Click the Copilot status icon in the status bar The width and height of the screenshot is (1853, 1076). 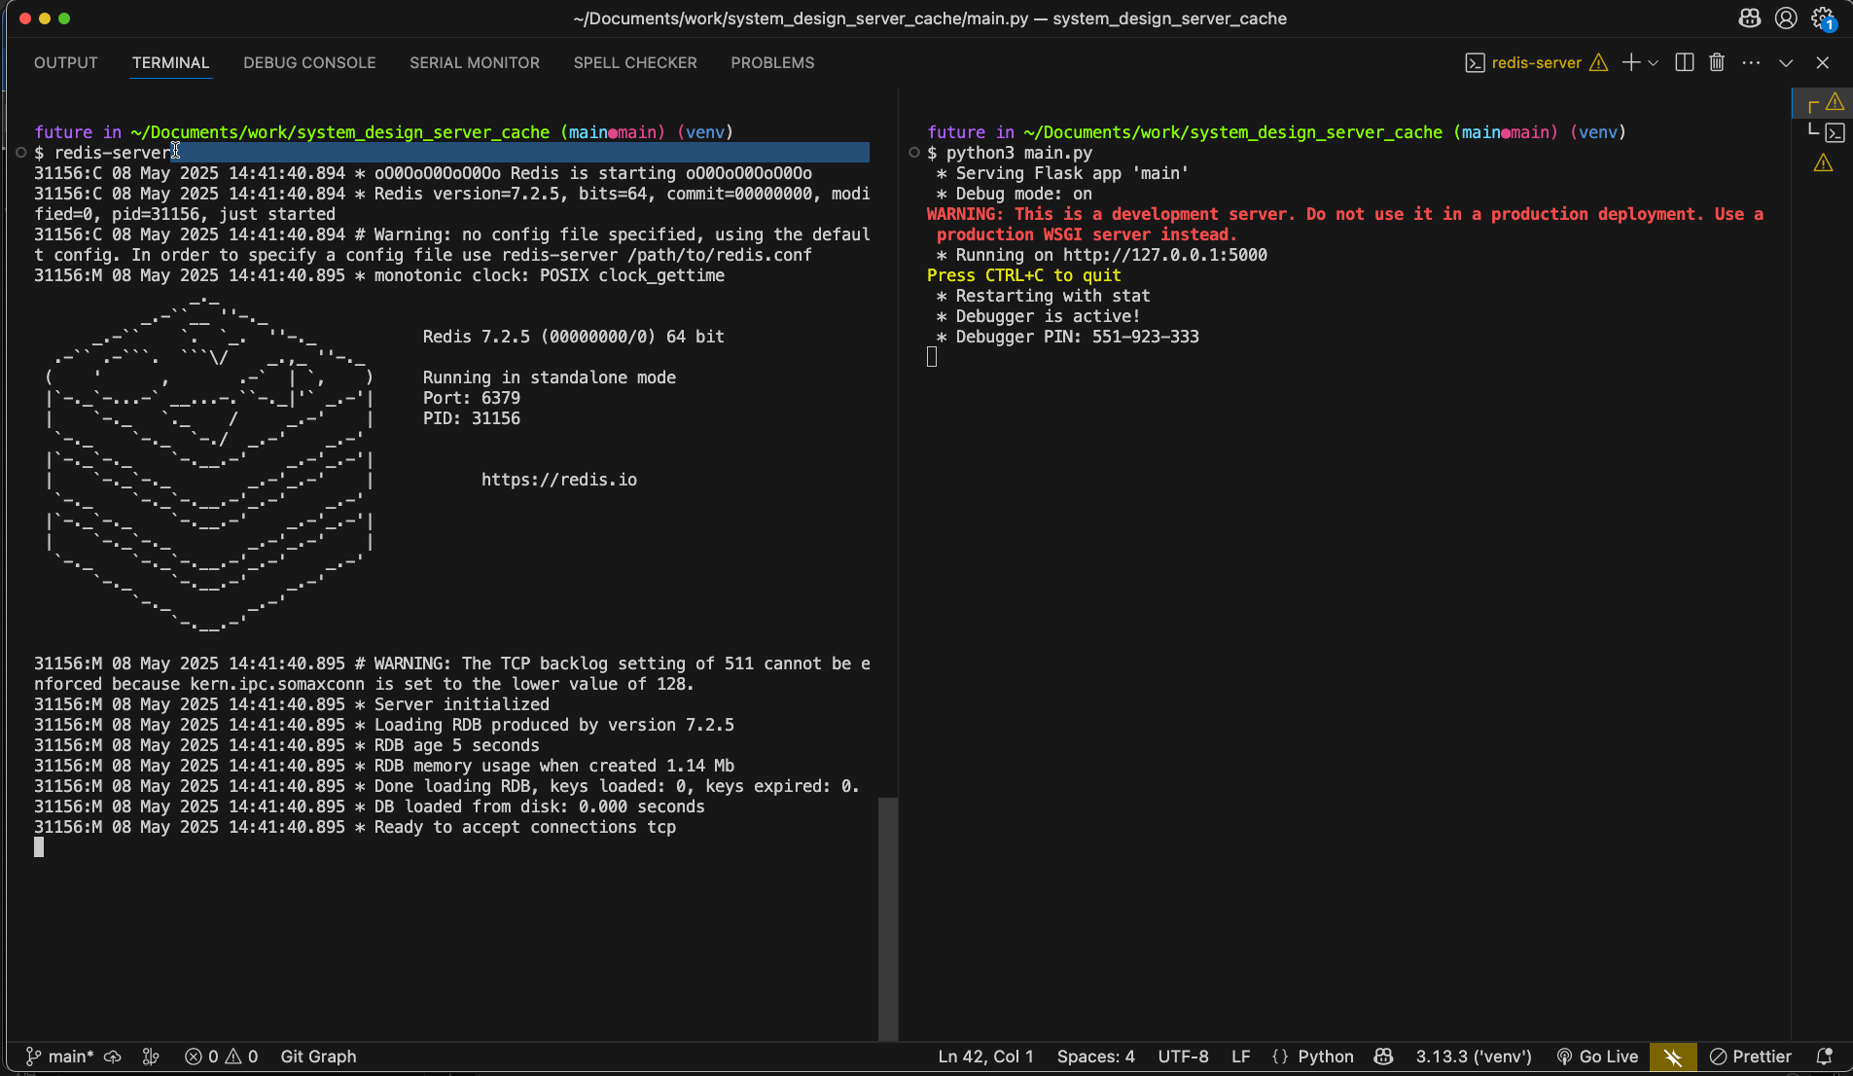tap(1383, 1057)
